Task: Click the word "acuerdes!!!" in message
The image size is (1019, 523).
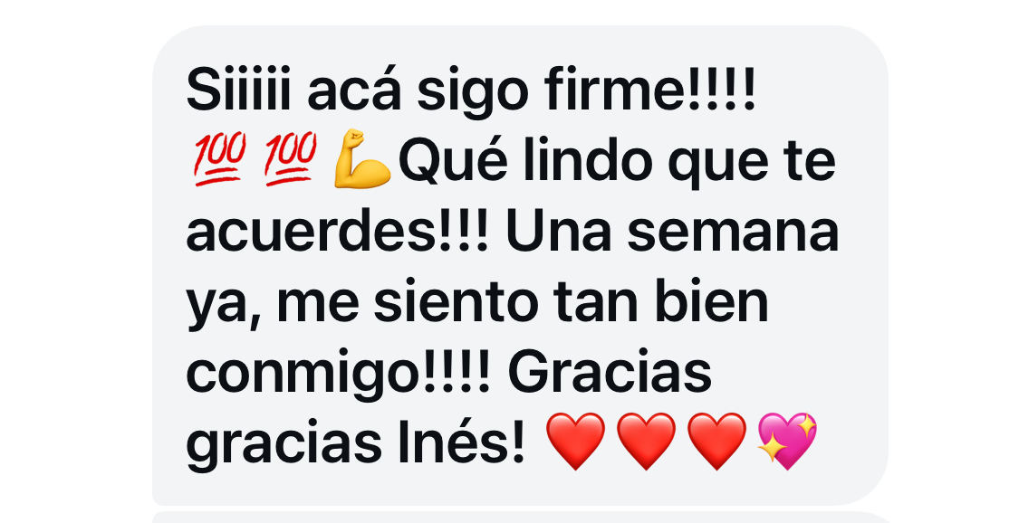Action: click(x=337, y=233)
